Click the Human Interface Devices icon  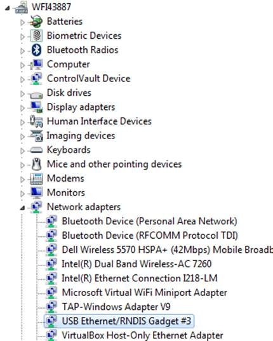tap(36, 121)
